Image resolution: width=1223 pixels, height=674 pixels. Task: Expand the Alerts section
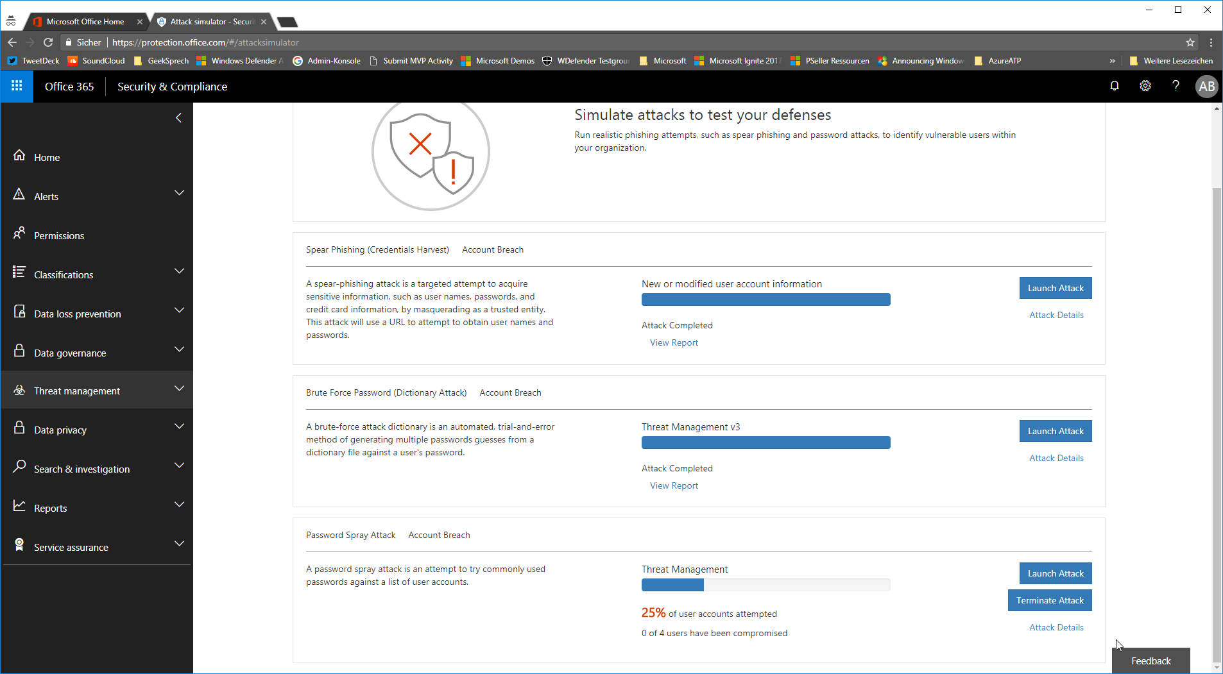pyautogui.click(x=179, y=192)
